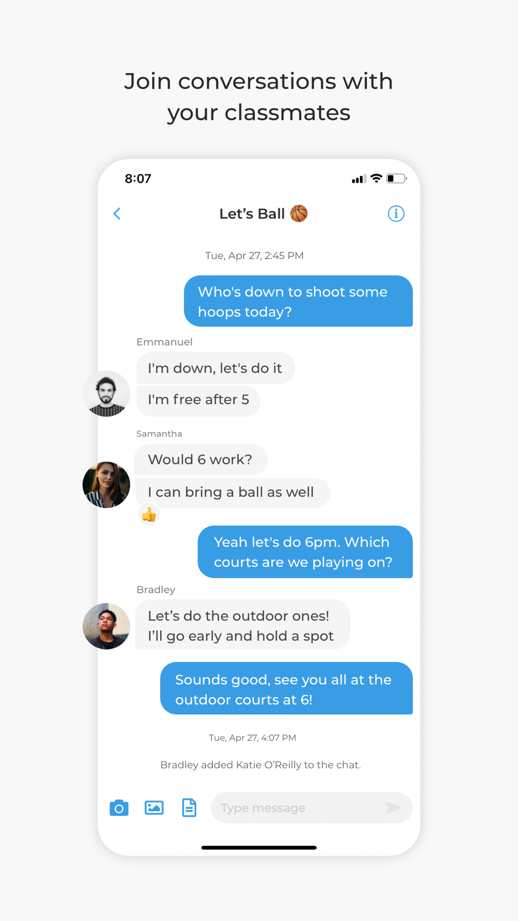
Task: Tap the "Who's down to shoot" message
Action: (x=298, y=301)
